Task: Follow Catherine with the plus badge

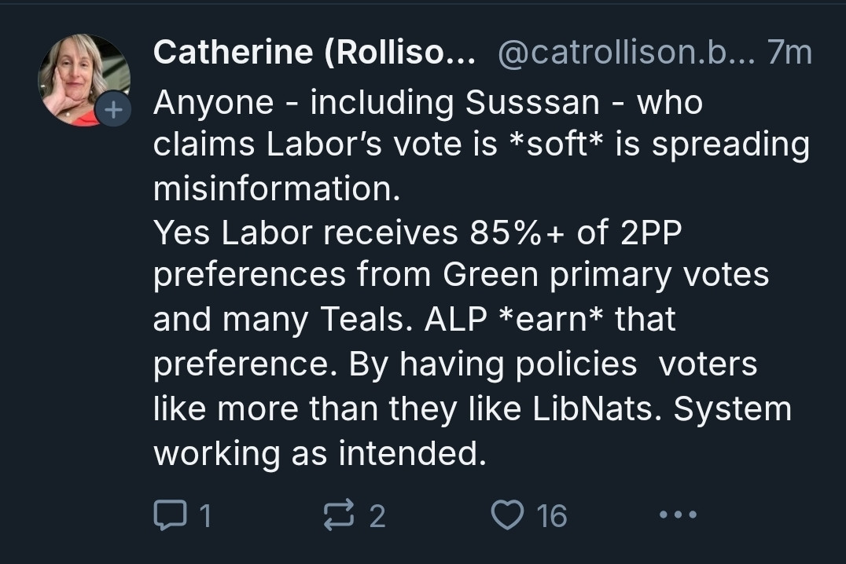Action: tap(112, 110)
